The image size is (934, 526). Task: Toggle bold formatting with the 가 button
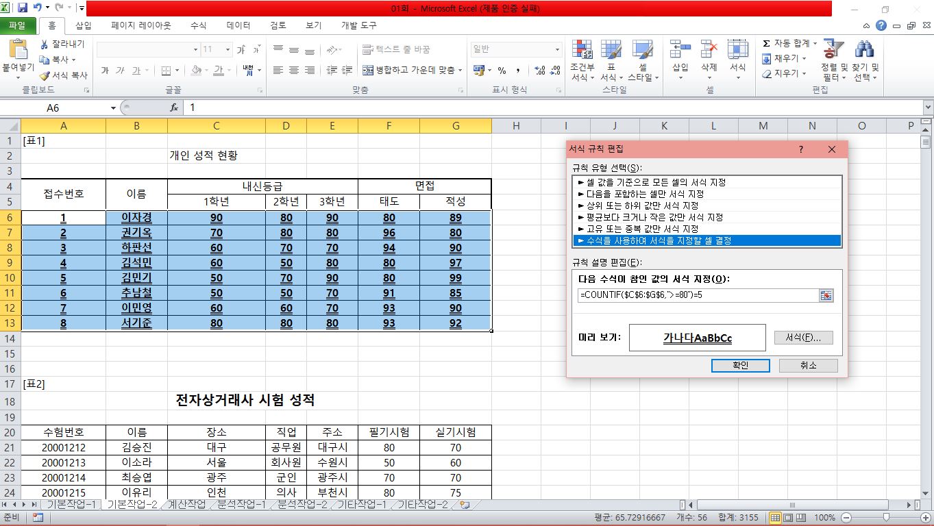[105, 70]
